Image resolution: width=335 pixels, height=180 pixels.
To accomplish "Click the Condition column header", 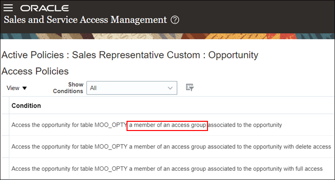I will pyautogui.click(x=26, y=106).
